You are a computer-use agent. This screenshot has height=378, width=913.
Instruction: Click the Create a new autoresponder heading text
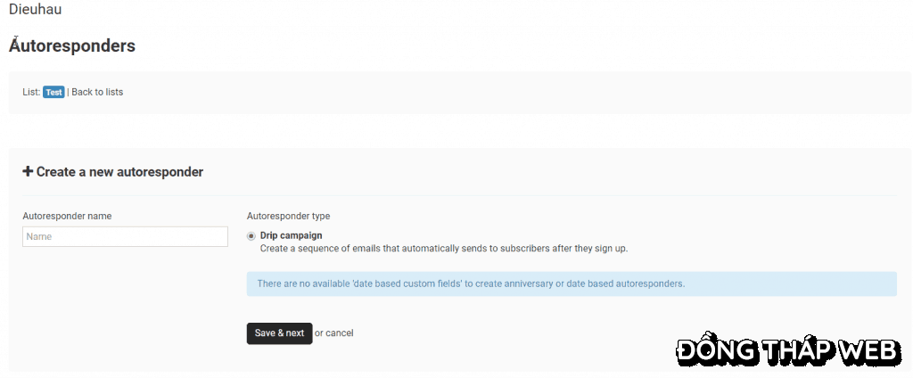120,172
